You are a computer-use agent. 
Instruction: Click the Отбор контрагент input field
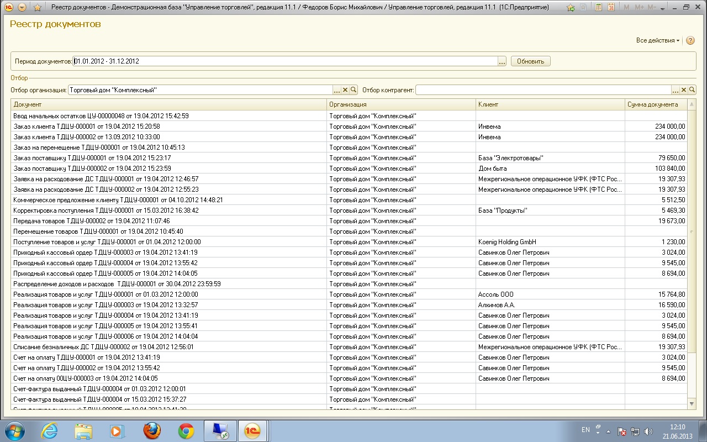[544, 90]
